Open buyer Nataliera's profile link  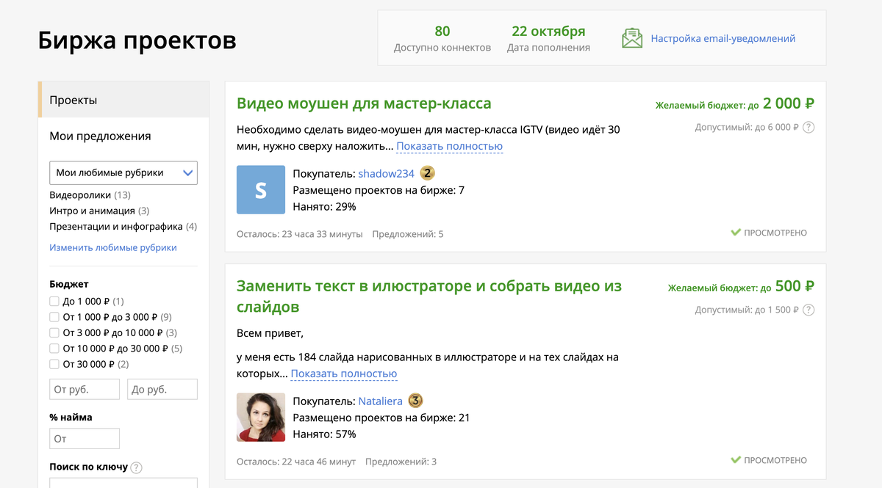click(x=380, y=401)
